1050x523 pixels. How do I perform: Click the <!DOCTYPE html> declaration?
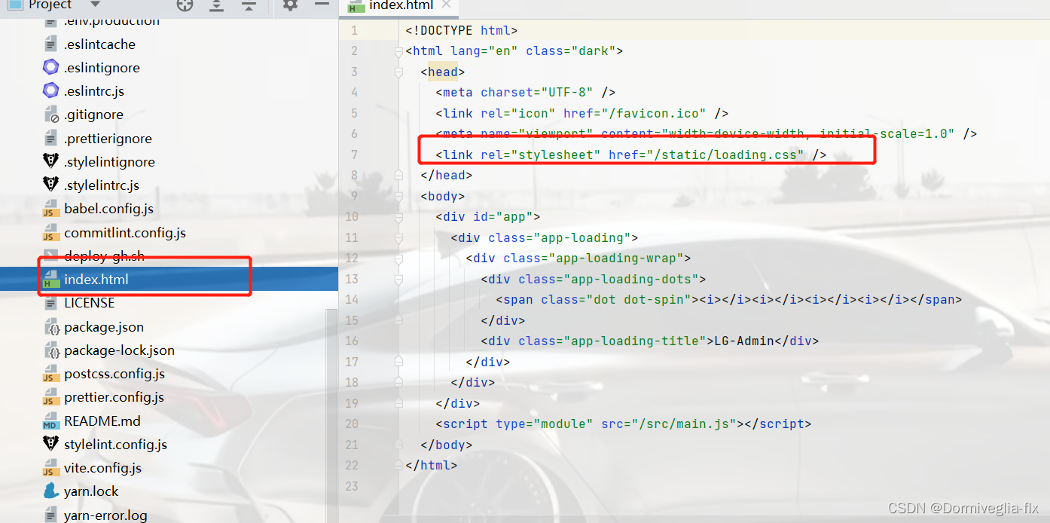point(462,30)
